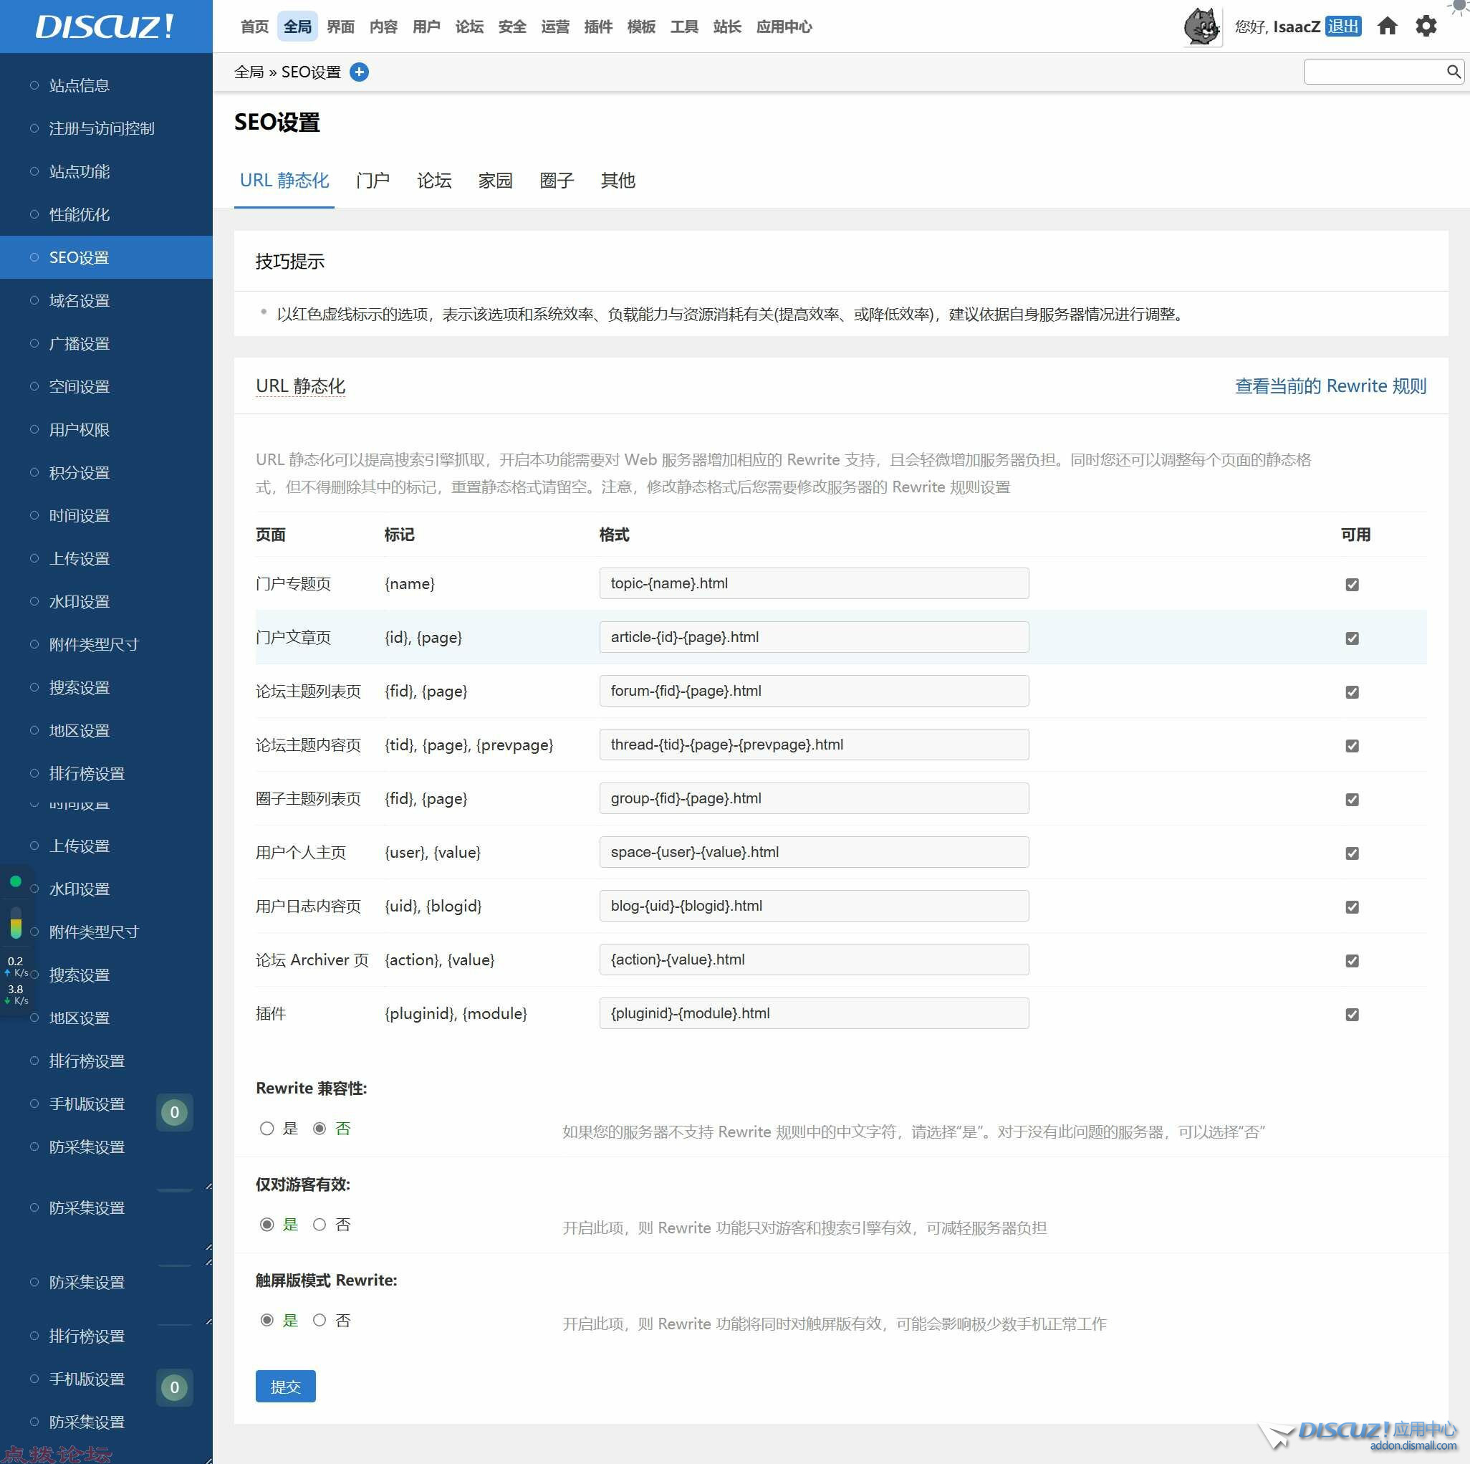1470x1464 pixels.
Task: Click the 提交 submit button
Action: click(285, 1387)
